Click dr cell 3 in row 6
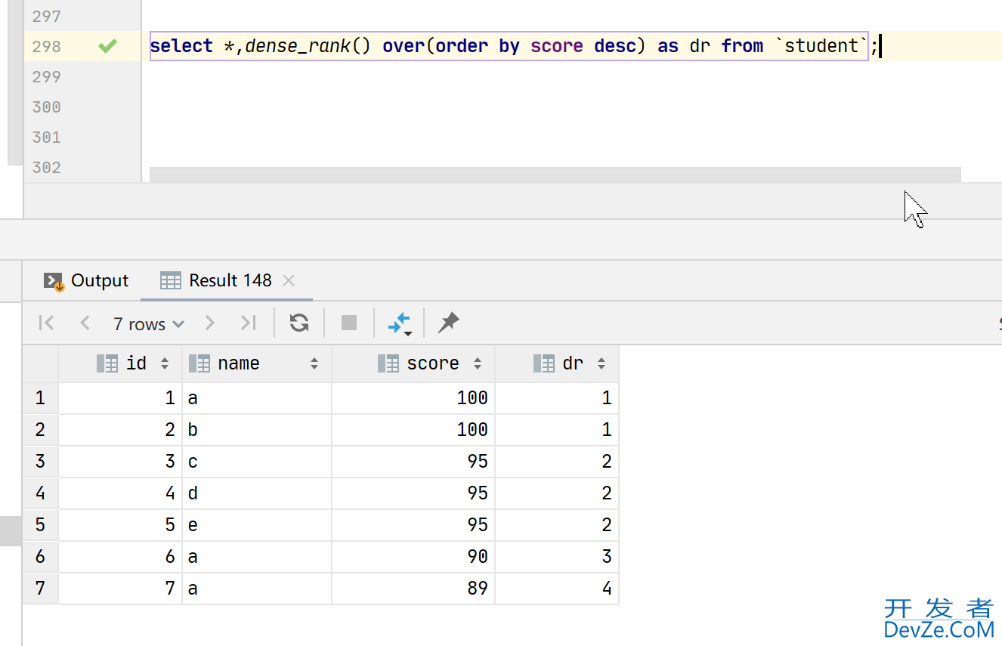1002x646 pixels. [x=557, y=557]
